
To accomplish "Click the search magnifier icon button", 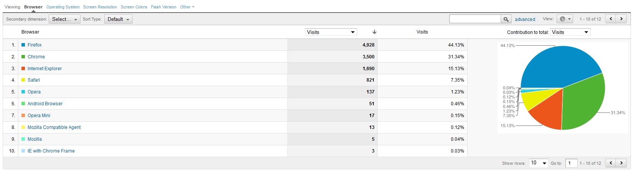I will 506,19.
